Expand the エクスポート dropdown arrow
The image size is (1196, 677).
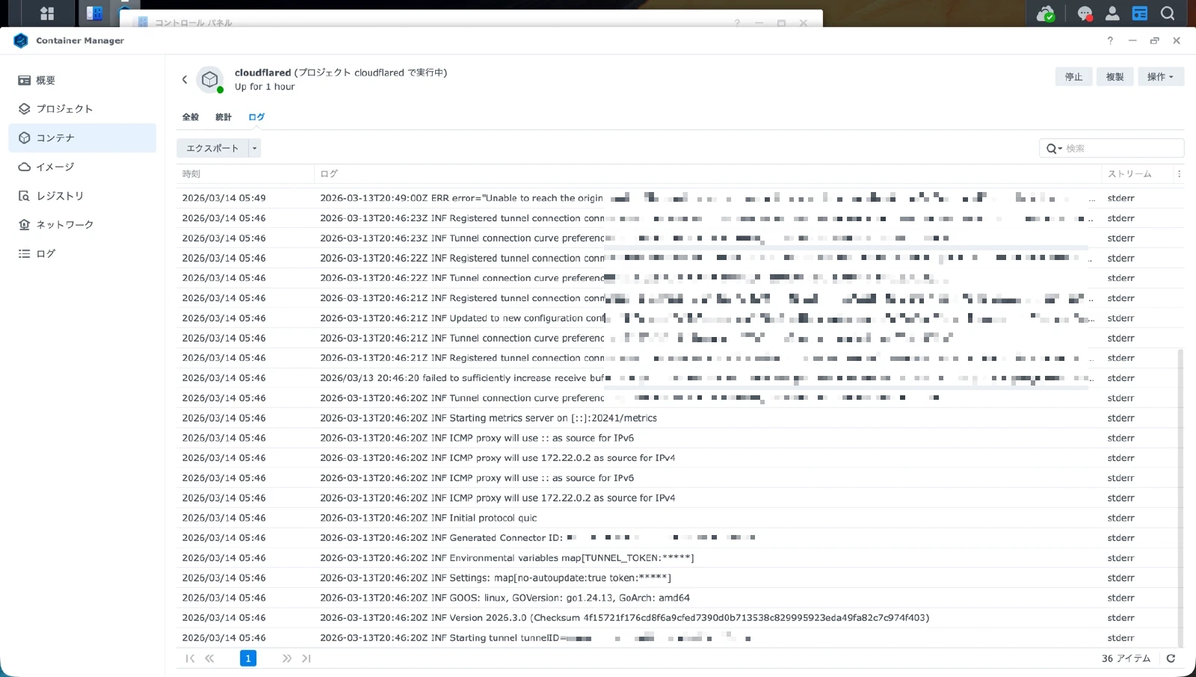255,148
